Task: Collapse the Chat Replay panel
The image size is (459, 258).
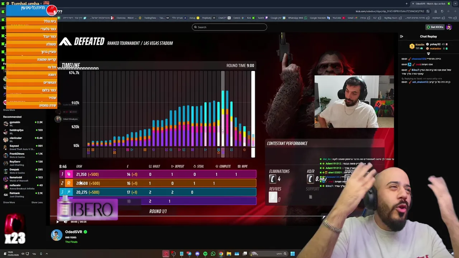Action: (401, 37)
